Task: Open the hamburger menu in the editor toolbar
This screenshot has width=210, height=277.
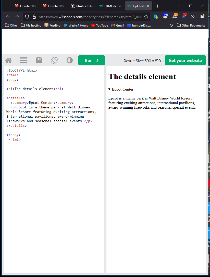Action: [x=24, y=60]
